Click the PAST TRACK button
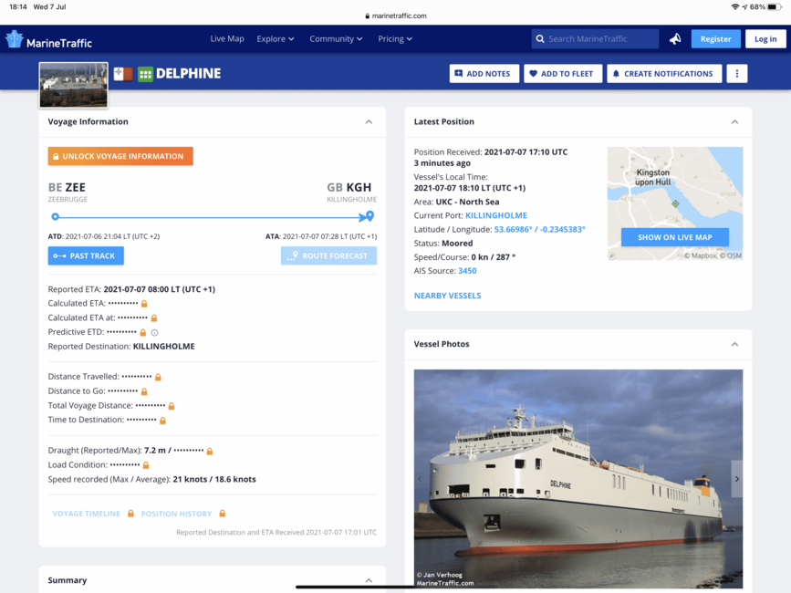 [86, 255]
